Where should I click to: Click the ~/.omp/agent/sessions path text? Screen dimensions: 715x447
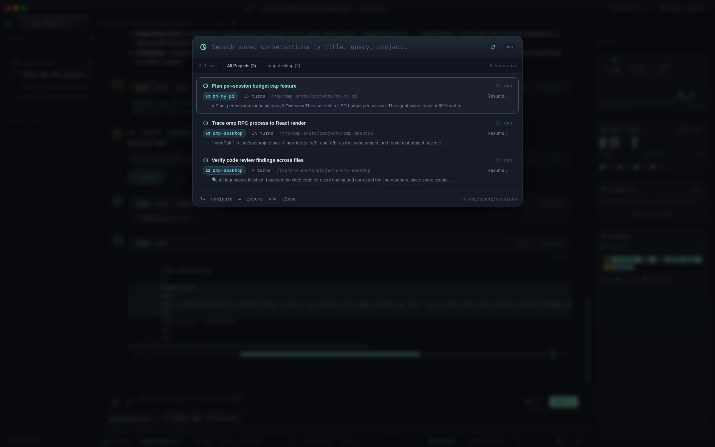tap(489, 199)
